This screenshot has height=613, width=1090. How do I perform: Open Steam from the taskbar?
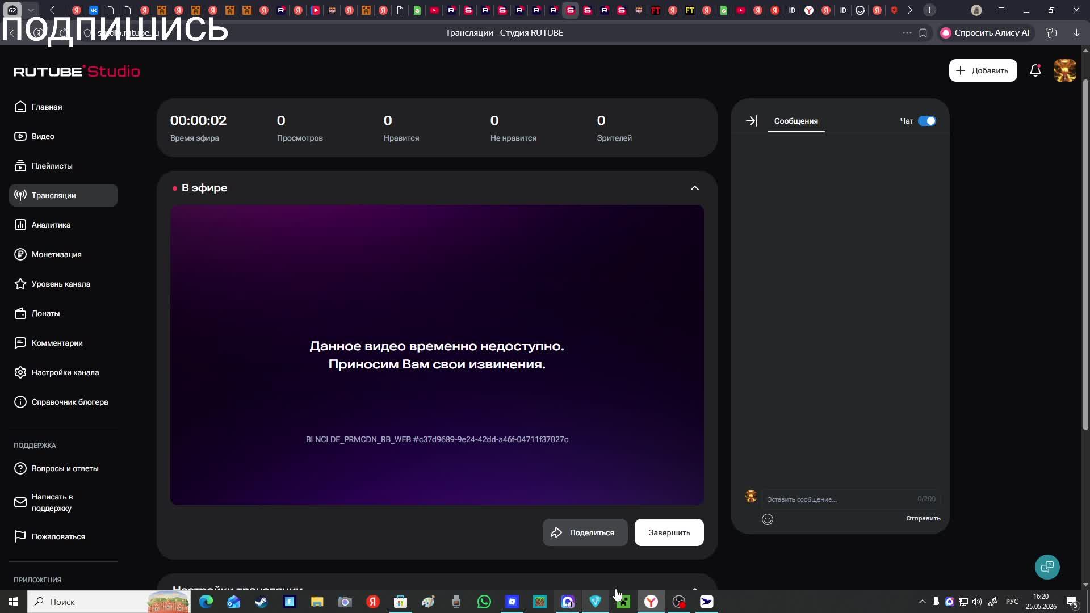[262, 602]
